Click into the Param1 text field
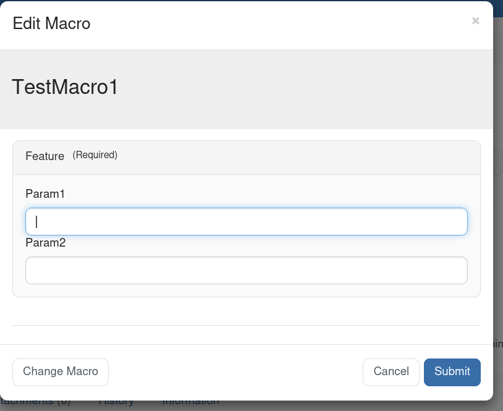The image size is (503, 411). click(x=246, y=221)
